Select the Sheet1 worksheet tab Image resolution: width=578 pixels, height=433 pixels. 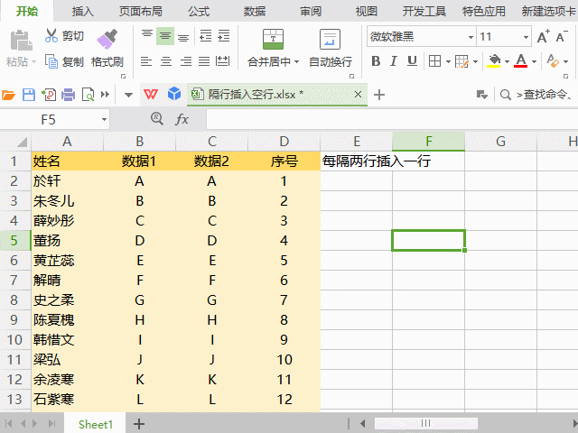point(95,424)
